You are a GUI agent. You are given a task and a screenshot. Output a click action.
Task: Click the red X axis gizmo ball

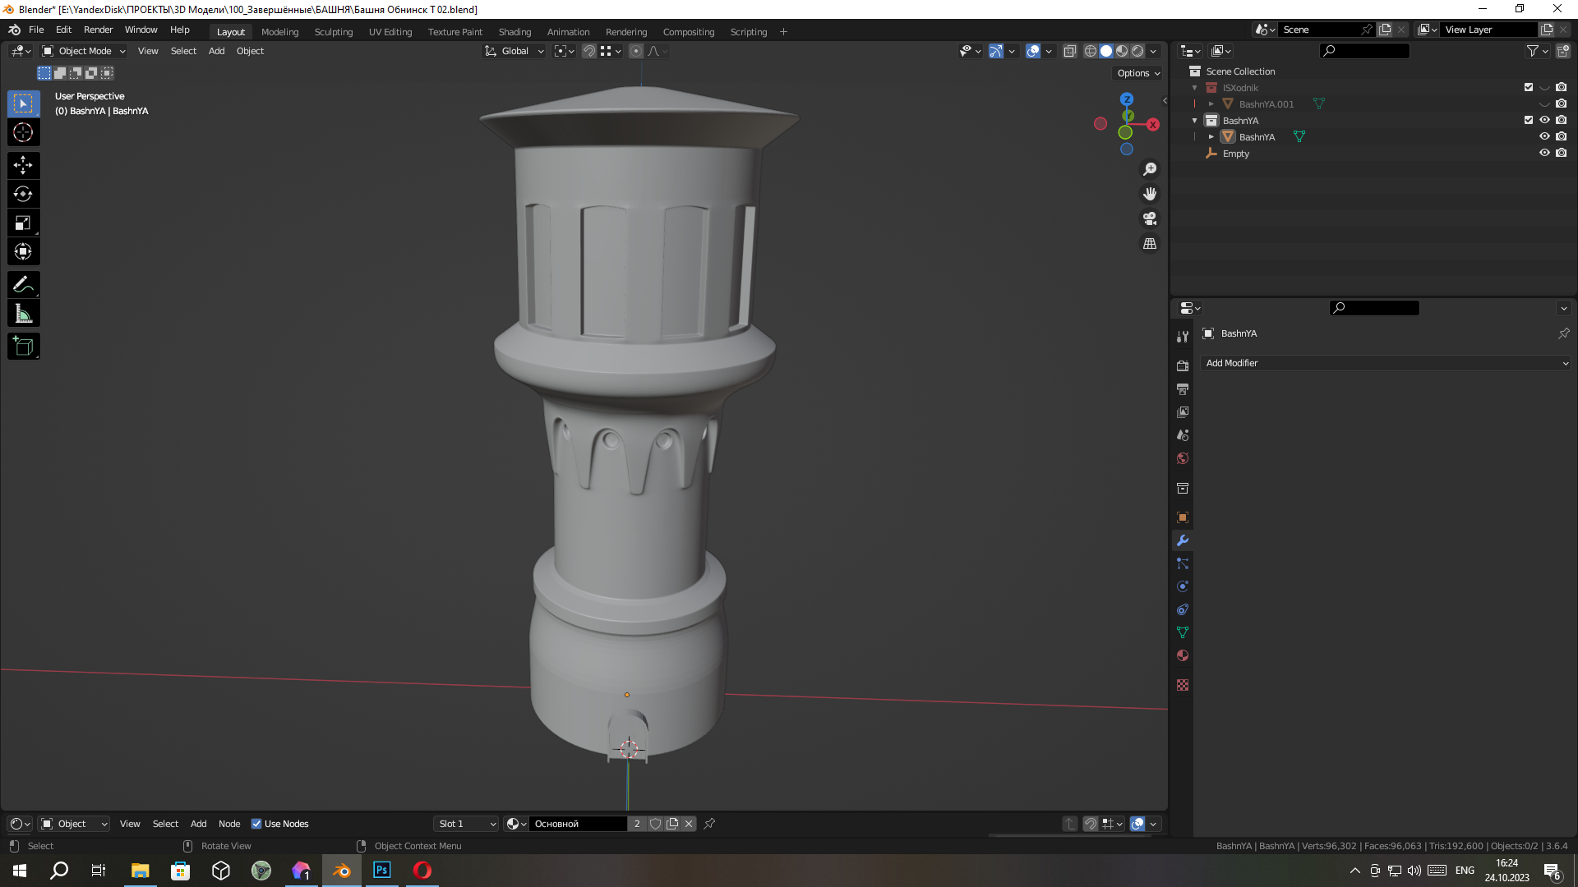point(1153,125)
